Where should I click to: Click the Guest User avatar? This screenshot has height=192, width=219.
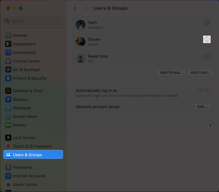(x=81, y=58)
